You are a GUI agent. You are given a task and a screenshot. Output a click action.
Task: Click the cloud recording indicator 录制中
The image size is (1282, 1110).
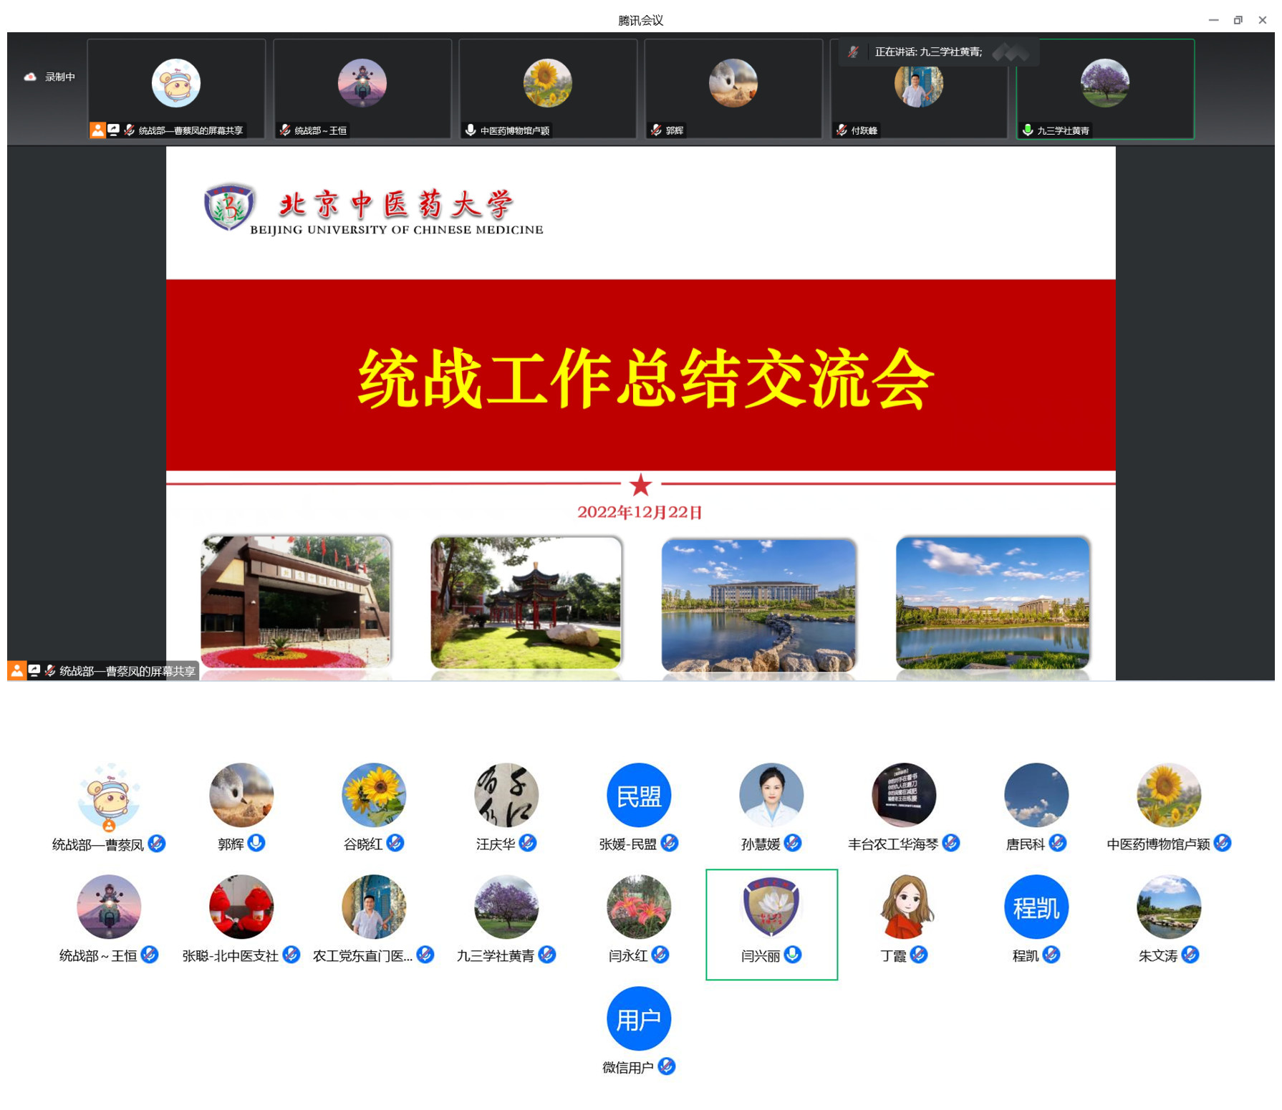pos(49,77)
